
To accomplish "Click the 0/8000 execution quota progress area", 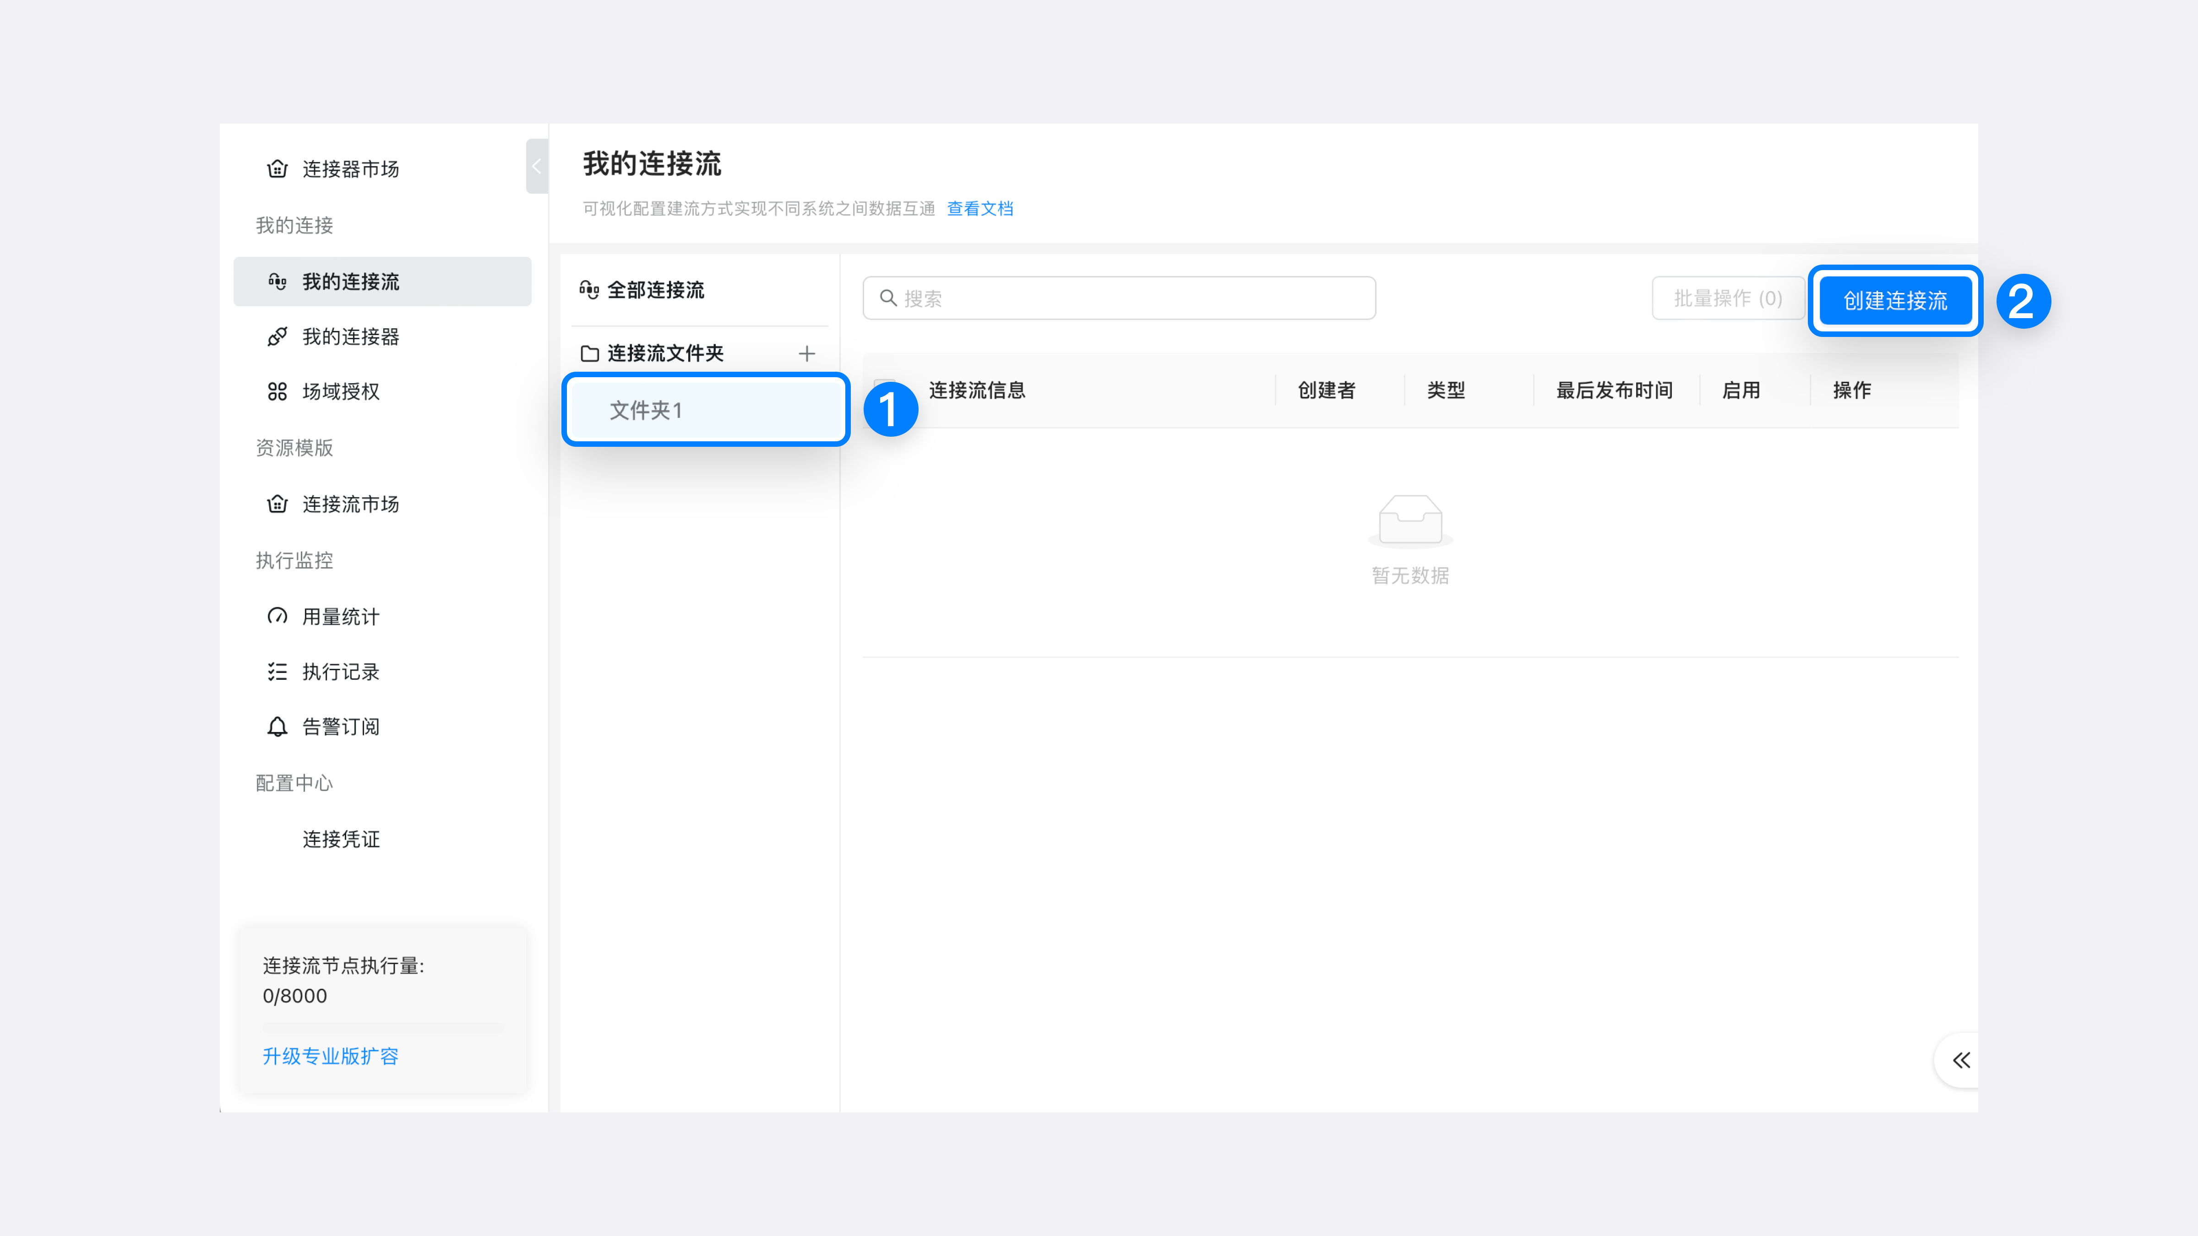I will click(x=294, y=996).
